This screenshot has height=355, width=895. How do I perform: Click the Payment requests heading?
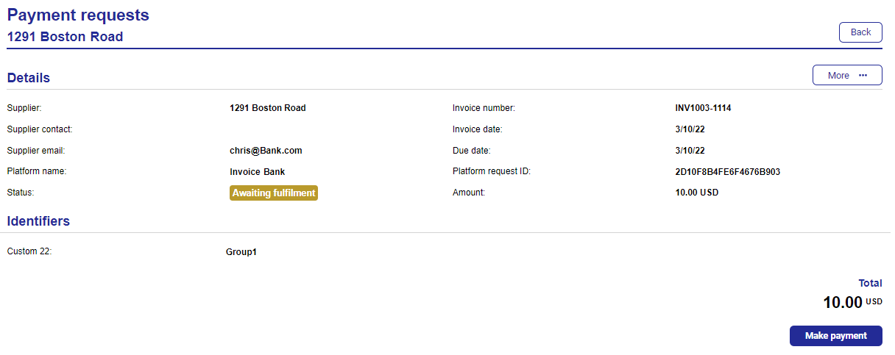[78, 15]
